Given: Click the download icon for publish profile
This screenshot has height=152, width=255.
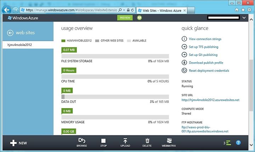Looking at the screenshot, I should tap(184, 63).
